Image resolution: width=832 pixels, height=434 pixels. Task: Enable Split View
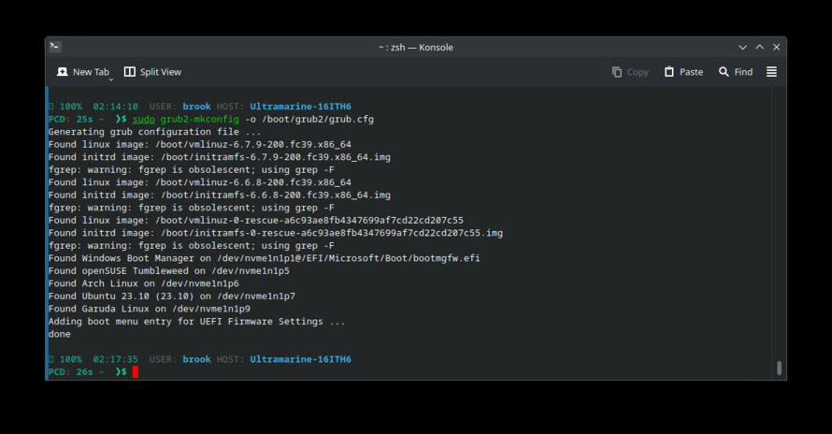(152, 72)
